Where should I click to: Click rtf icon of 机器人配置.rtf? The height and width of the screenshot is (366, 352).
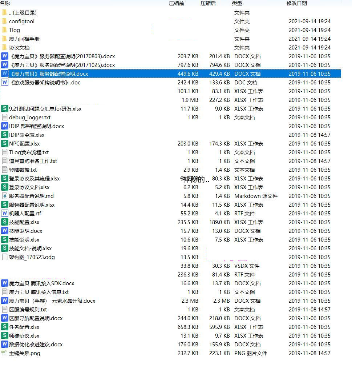[x=4, y=213]
